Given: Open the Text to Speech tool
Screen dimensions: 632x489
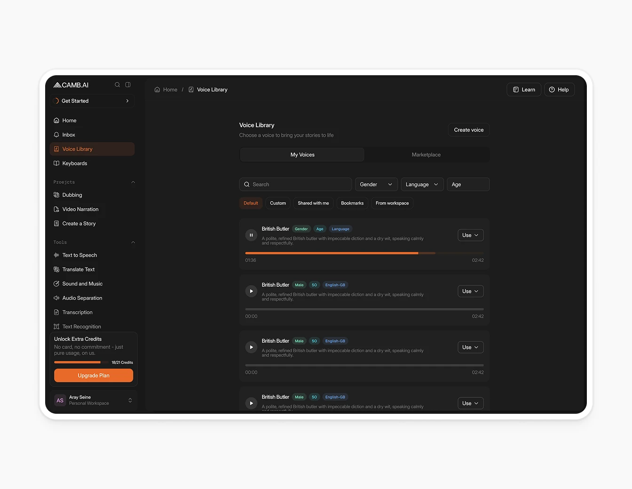Looking at the screenshot, I should tap(79, 255).
